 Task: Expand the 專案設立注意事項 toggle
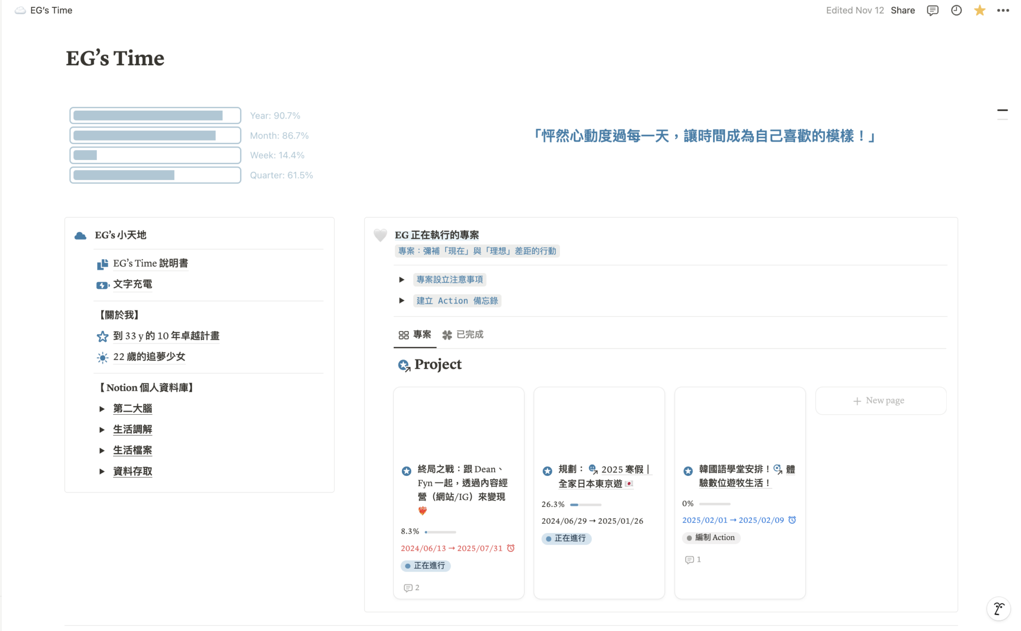point(402,280)
